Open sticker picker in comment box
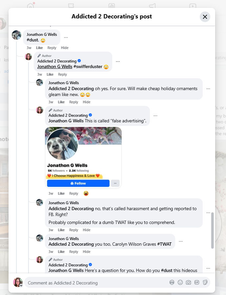Viewport: 226px width, 295px height. pyautogui.click(x=205, y=283)
